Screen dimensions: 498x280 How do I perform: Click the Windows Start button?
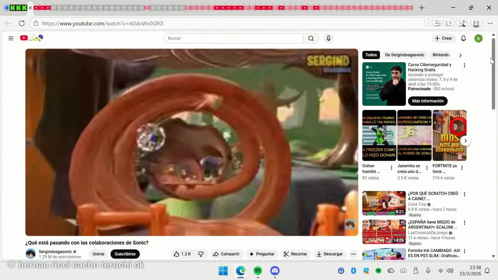[x=223, y=271]
